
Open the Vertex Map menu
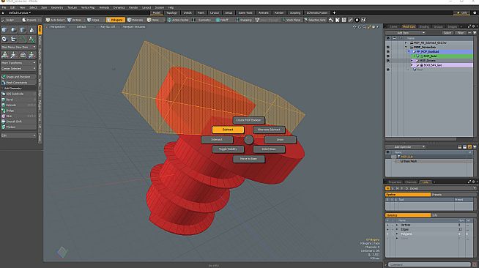click(x=88, y=7)
